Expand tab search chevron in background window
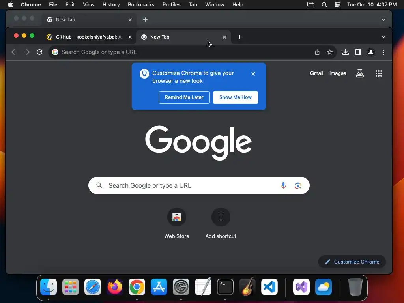The image size is (404, 303). [383, 20]
